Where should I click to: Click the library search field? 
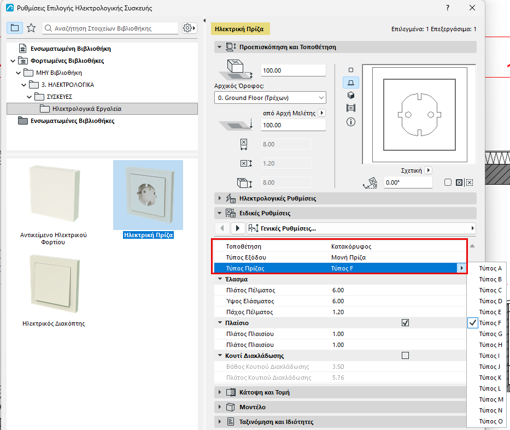click(x=110, y=28)
